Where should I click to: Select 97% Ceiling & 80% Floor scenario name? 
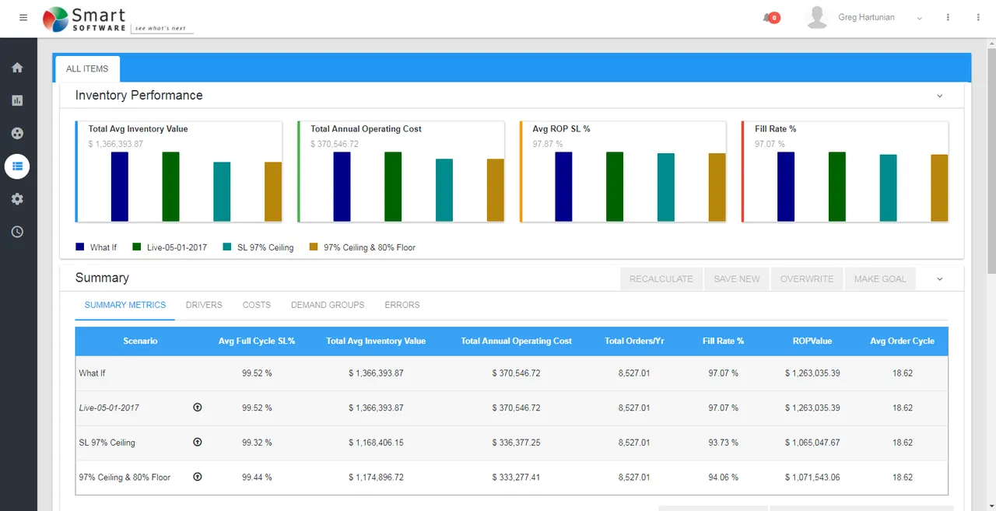(x=124, y=478)
